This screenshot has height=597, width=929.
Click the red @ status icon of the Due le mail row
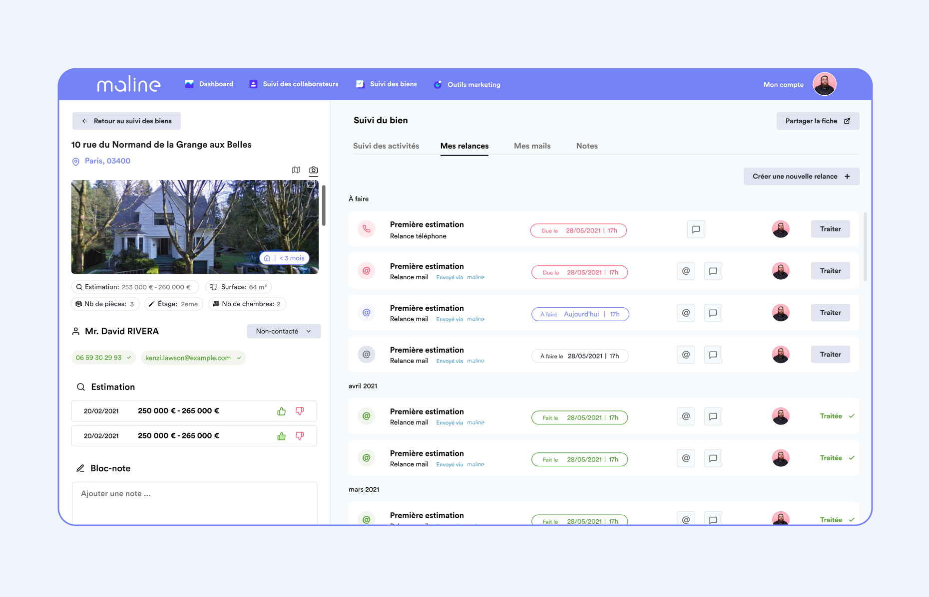click(x=367, y=271)
